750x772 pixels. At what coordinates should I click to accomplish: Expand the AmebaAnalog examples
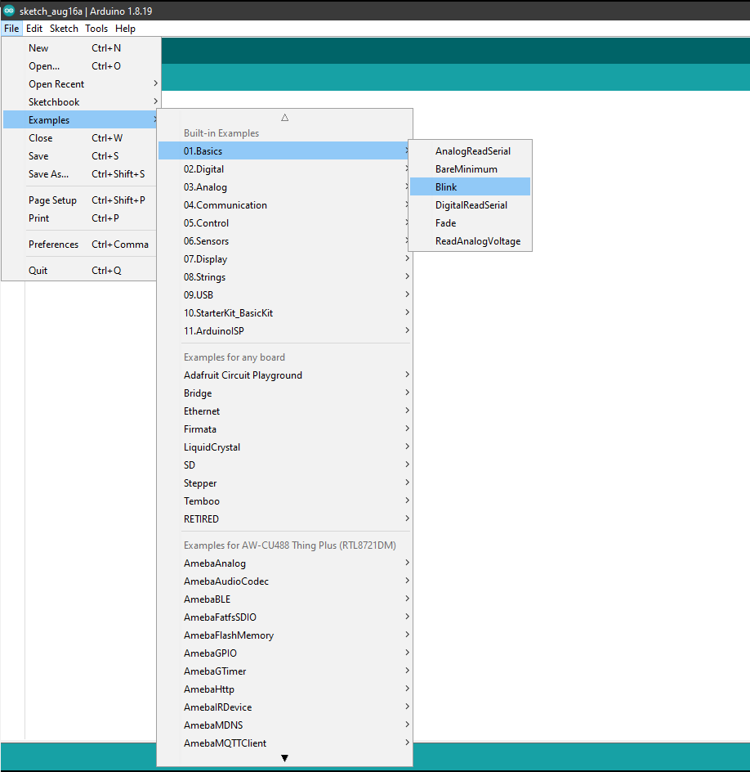coord(285,563)
